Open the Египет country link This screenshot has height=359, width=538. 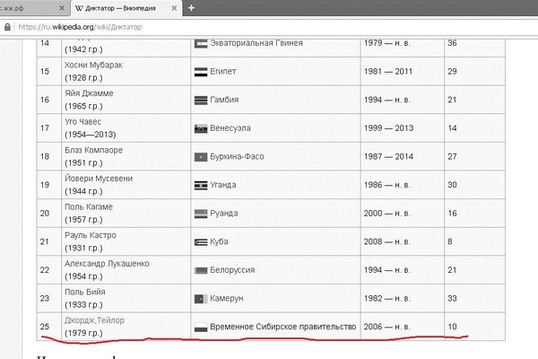pos(223,72)
